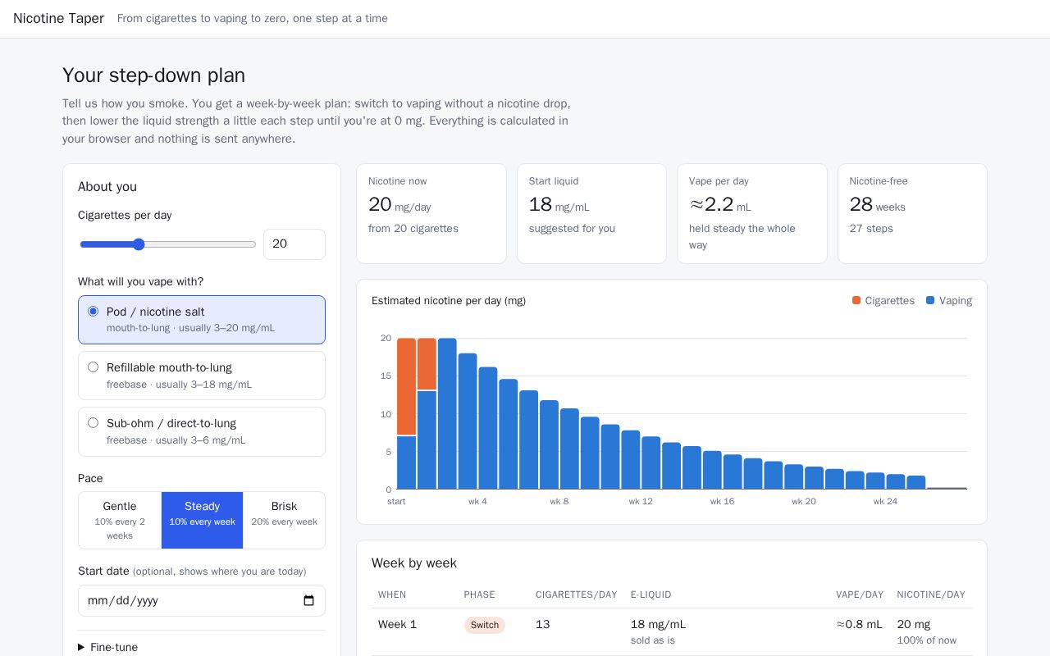Click the WHEN column header

click(392, 594)
